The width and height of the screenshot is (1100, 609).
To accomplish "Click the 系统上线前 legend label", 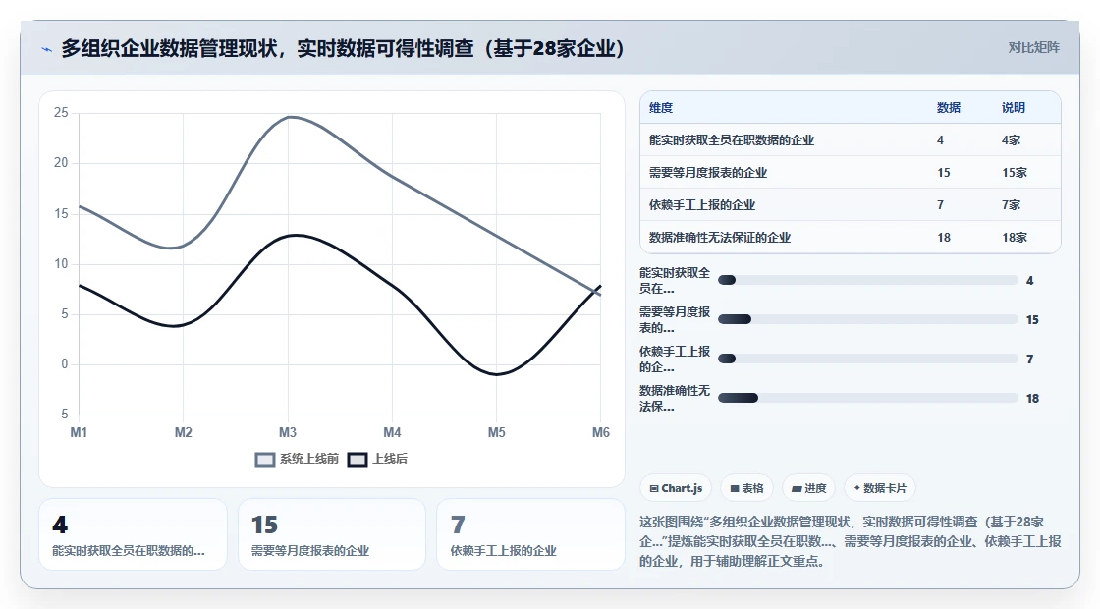I will pos(309,459).
